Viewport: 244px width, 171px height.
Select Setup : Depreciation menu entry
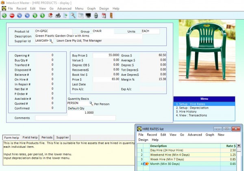(x=204, y=108)
